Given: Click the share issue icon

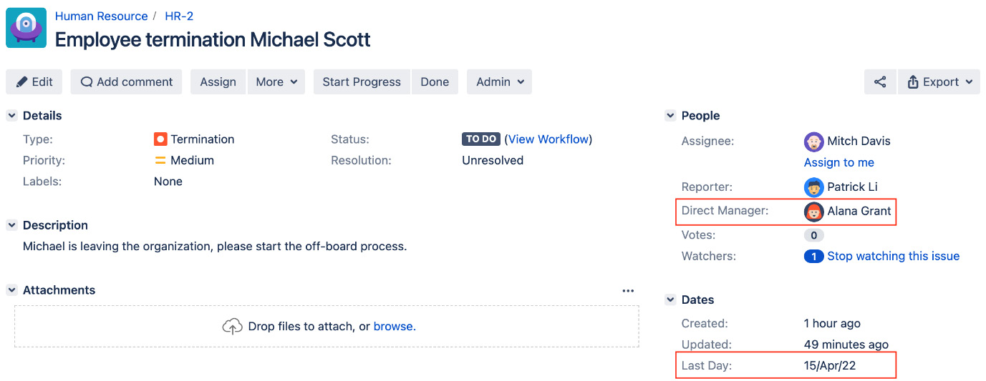Looking at the screenshot, I should coord(880,82).
